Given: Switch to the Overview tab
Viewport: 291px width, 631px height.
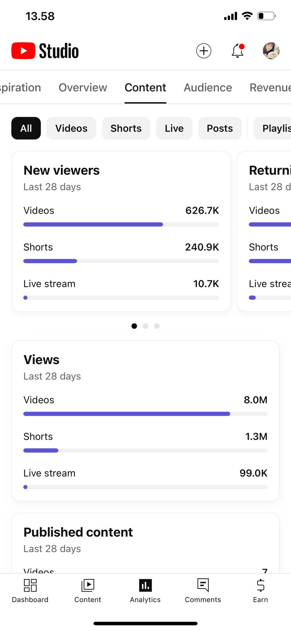Looking at the screenshot, I should pos(83,88).
